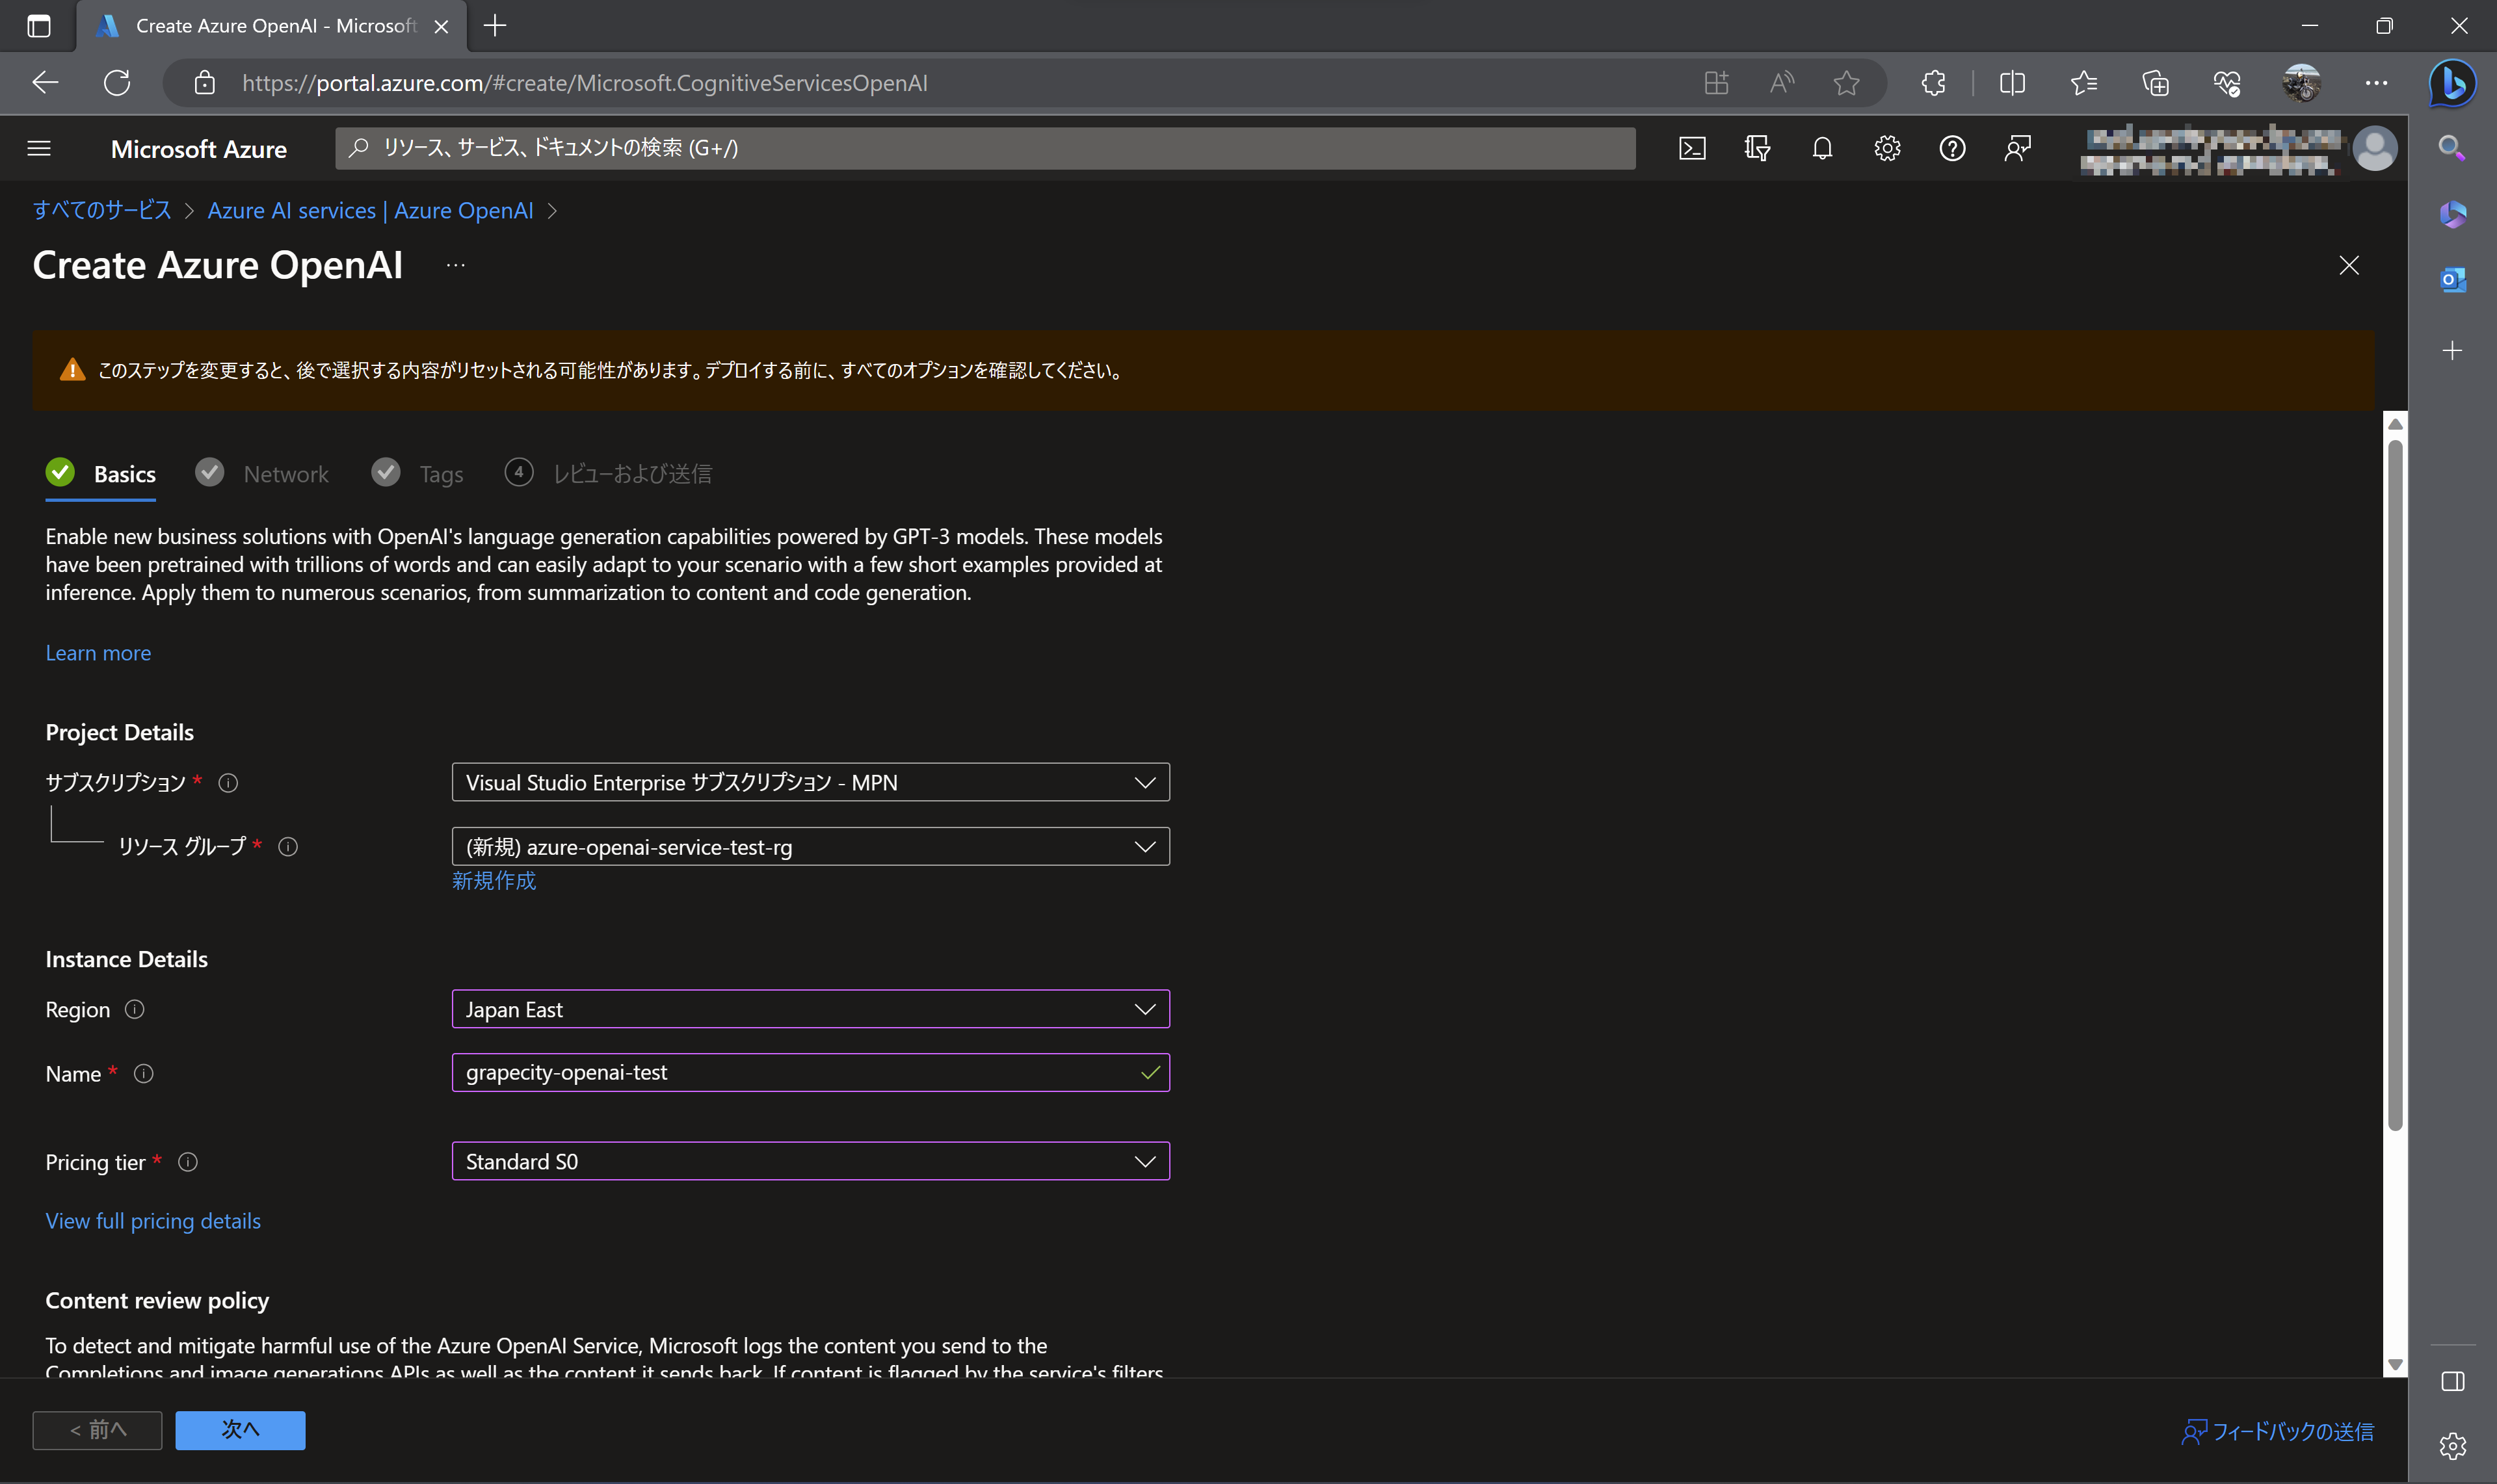The image size is (2497, 1484).
Task: Show the Region info tooltip
Action: 134,1010
